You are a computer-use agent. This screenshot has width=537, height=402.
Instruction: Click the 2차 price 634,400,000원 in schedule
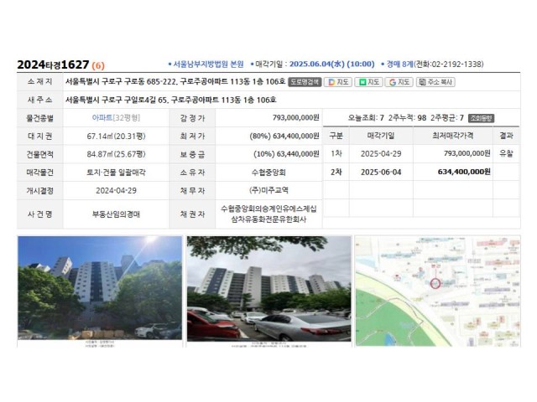464,172
